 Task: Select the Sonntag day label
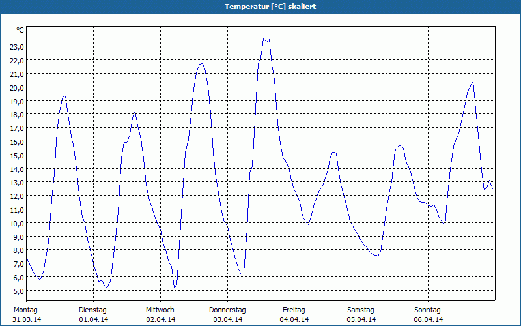pyautogui.click(x=428, y=310)
